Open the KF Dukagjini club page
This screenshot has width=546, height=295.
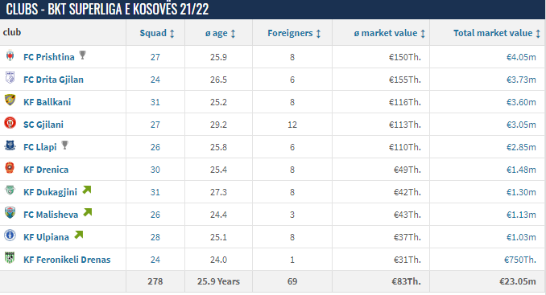(50, 192)
